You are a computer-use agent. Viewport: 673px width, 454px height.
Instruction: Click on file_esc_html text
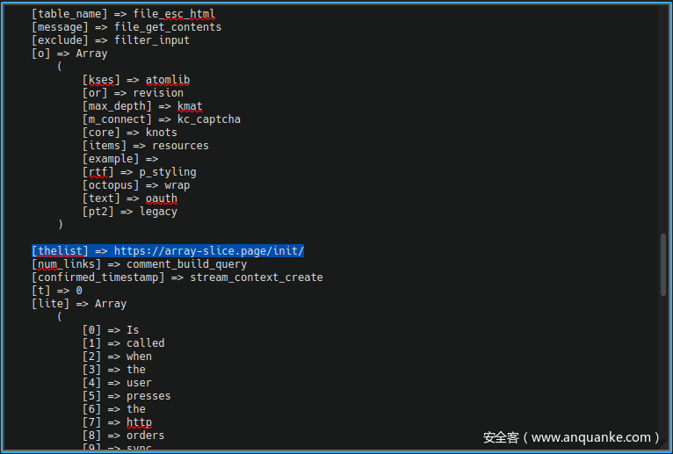(174, 14)
